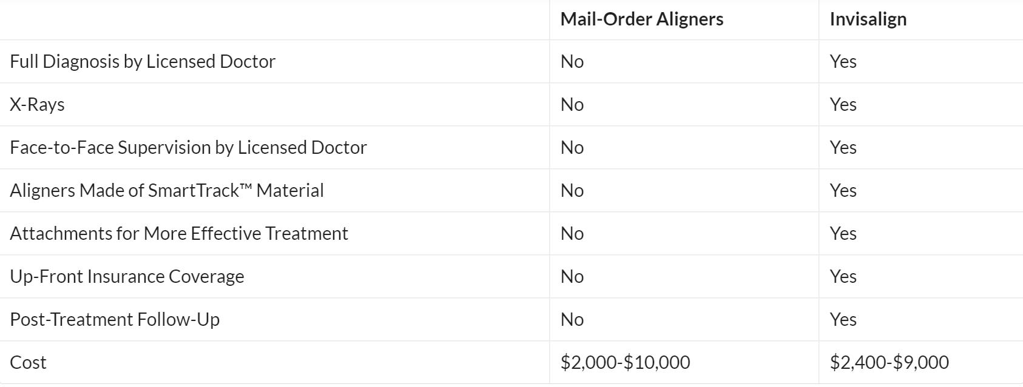1023x387 pixels.
Task: Select the Full Diagnosis by Licensed Doctor label
Action: click(143, 62)
